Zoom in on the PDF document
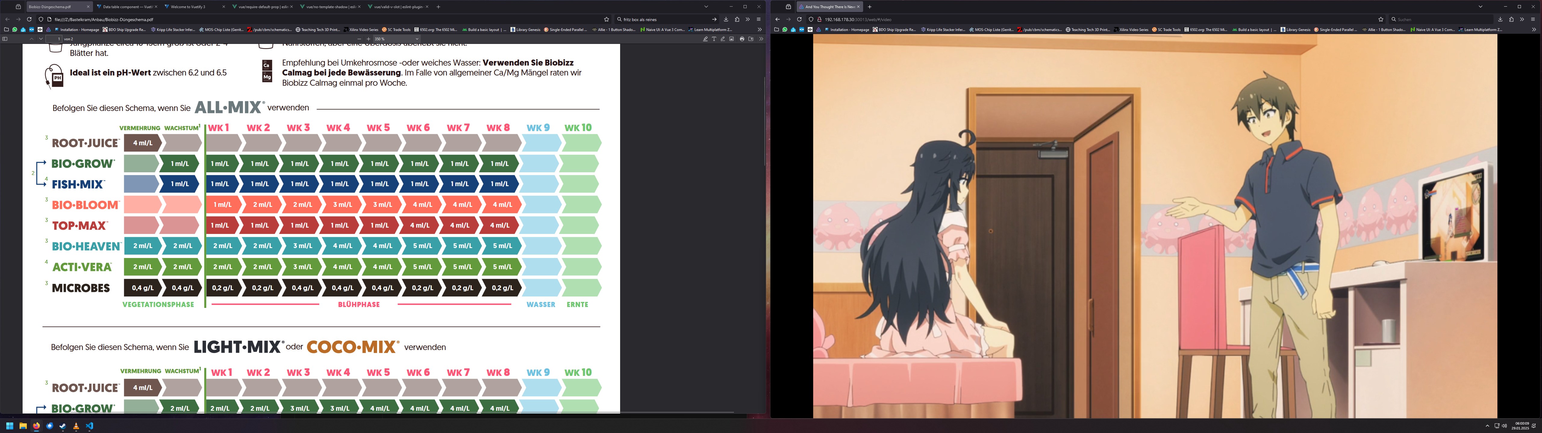 pos(368,39)
